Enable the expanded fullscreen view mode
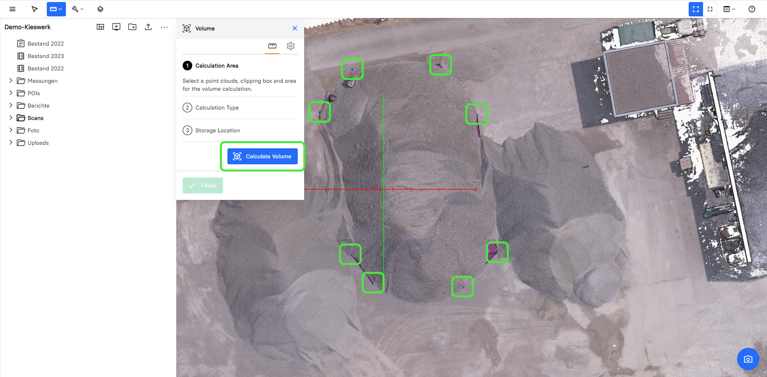The height and width of the screenshot is (377, 767). (x=695, y=9)
